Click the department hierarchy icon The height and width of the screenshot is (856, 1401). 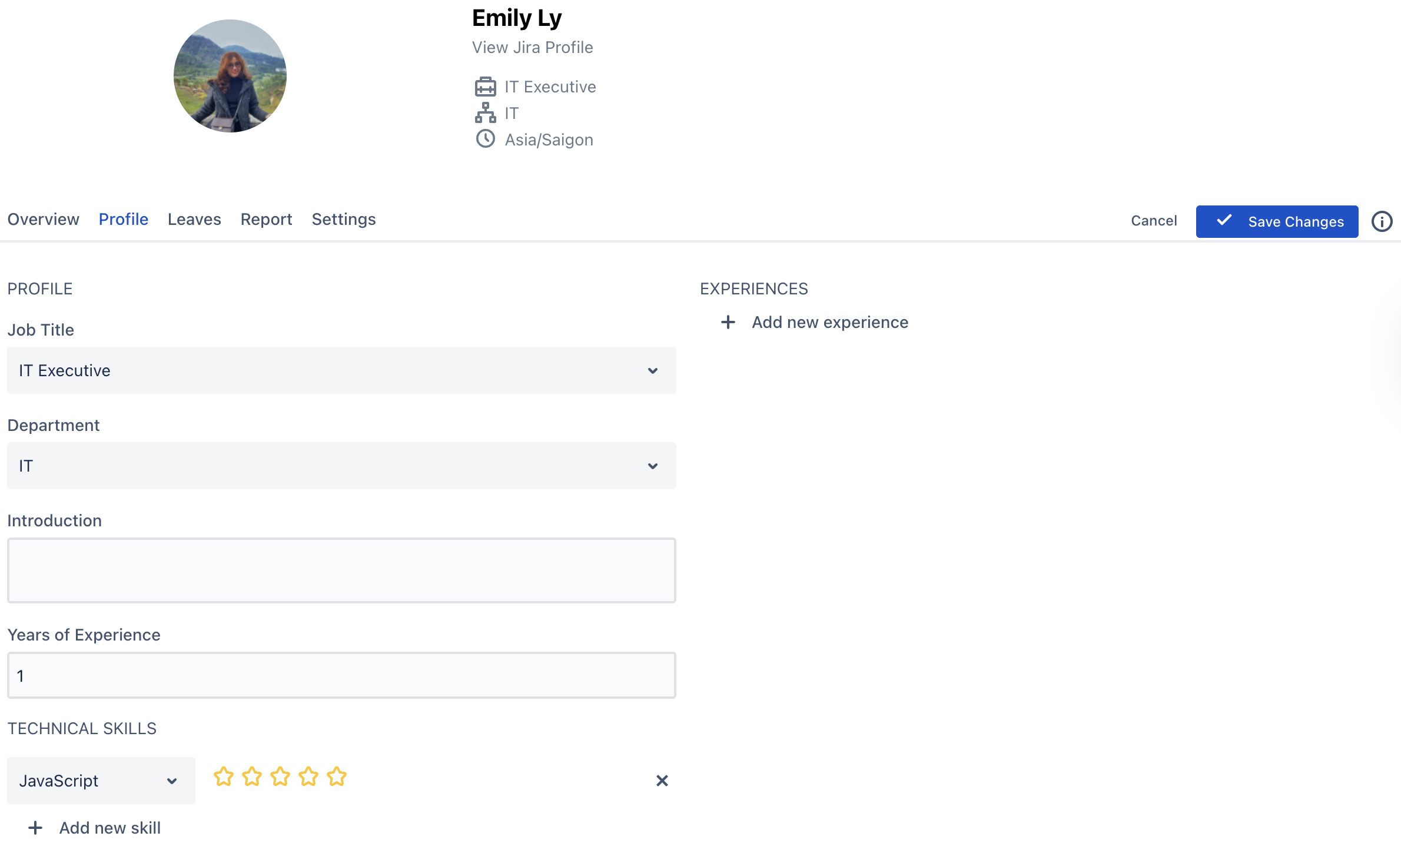(485, 112)
